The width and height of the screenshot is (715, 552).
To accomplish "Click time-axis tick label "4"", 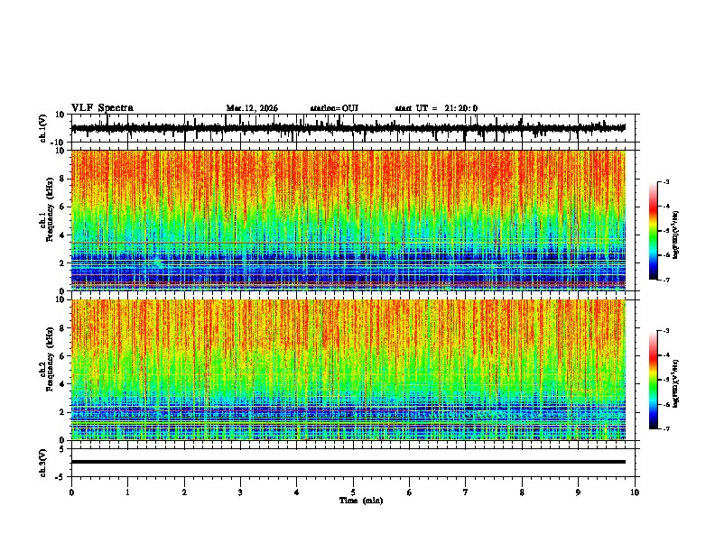I will tap(296, 492).
